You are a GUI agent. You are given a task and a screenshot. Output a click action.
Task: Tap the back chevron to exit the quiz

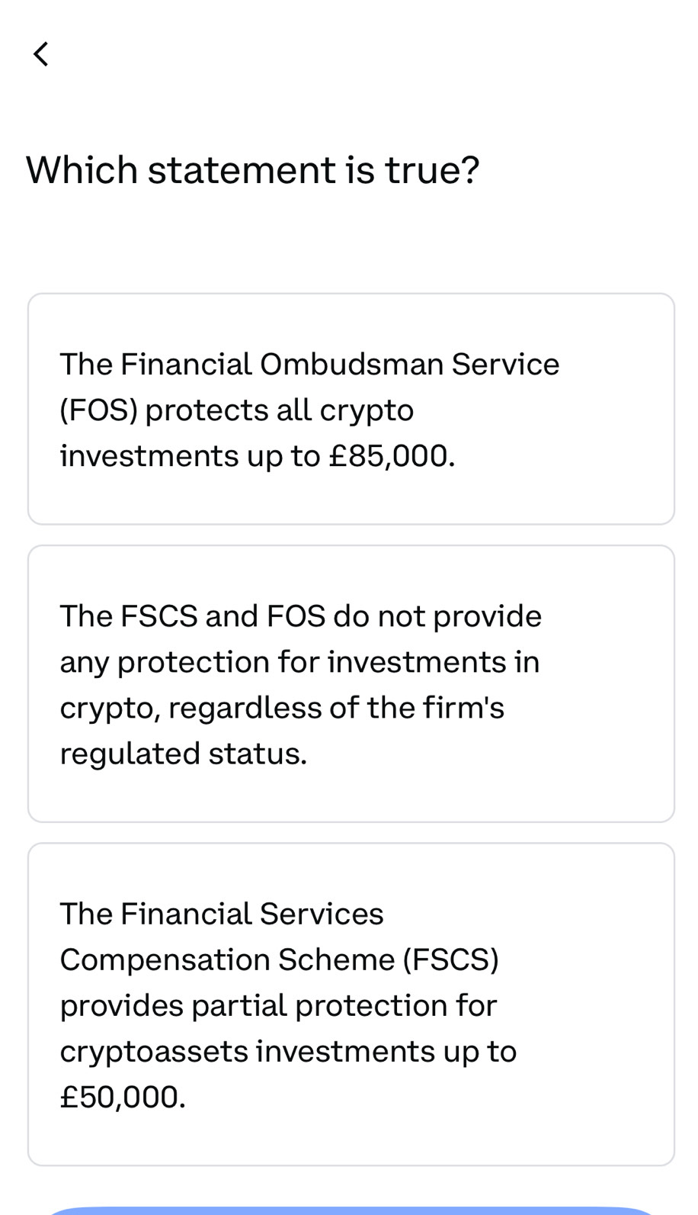(40, 53)
